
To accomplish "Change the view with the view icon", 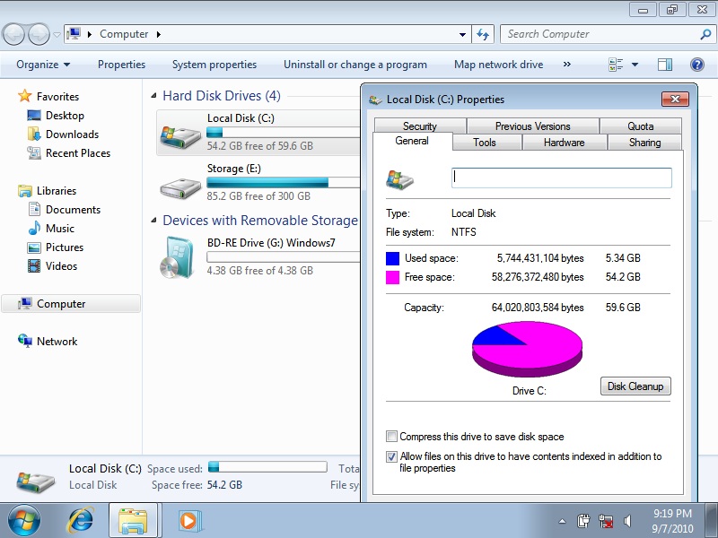I will (616, 65).
